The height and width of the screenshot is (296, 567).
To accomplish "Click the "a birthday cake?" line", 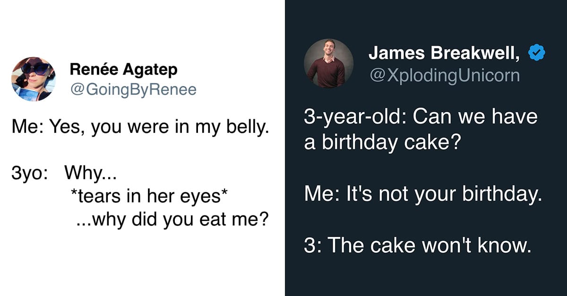I will (x=382, y=142).
